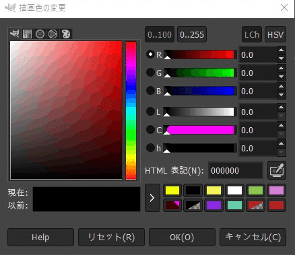The width and height of the screenshot is (295, 255).
Task: Close the 描画色の変更 dialog
Action: (x=284, y=7)
